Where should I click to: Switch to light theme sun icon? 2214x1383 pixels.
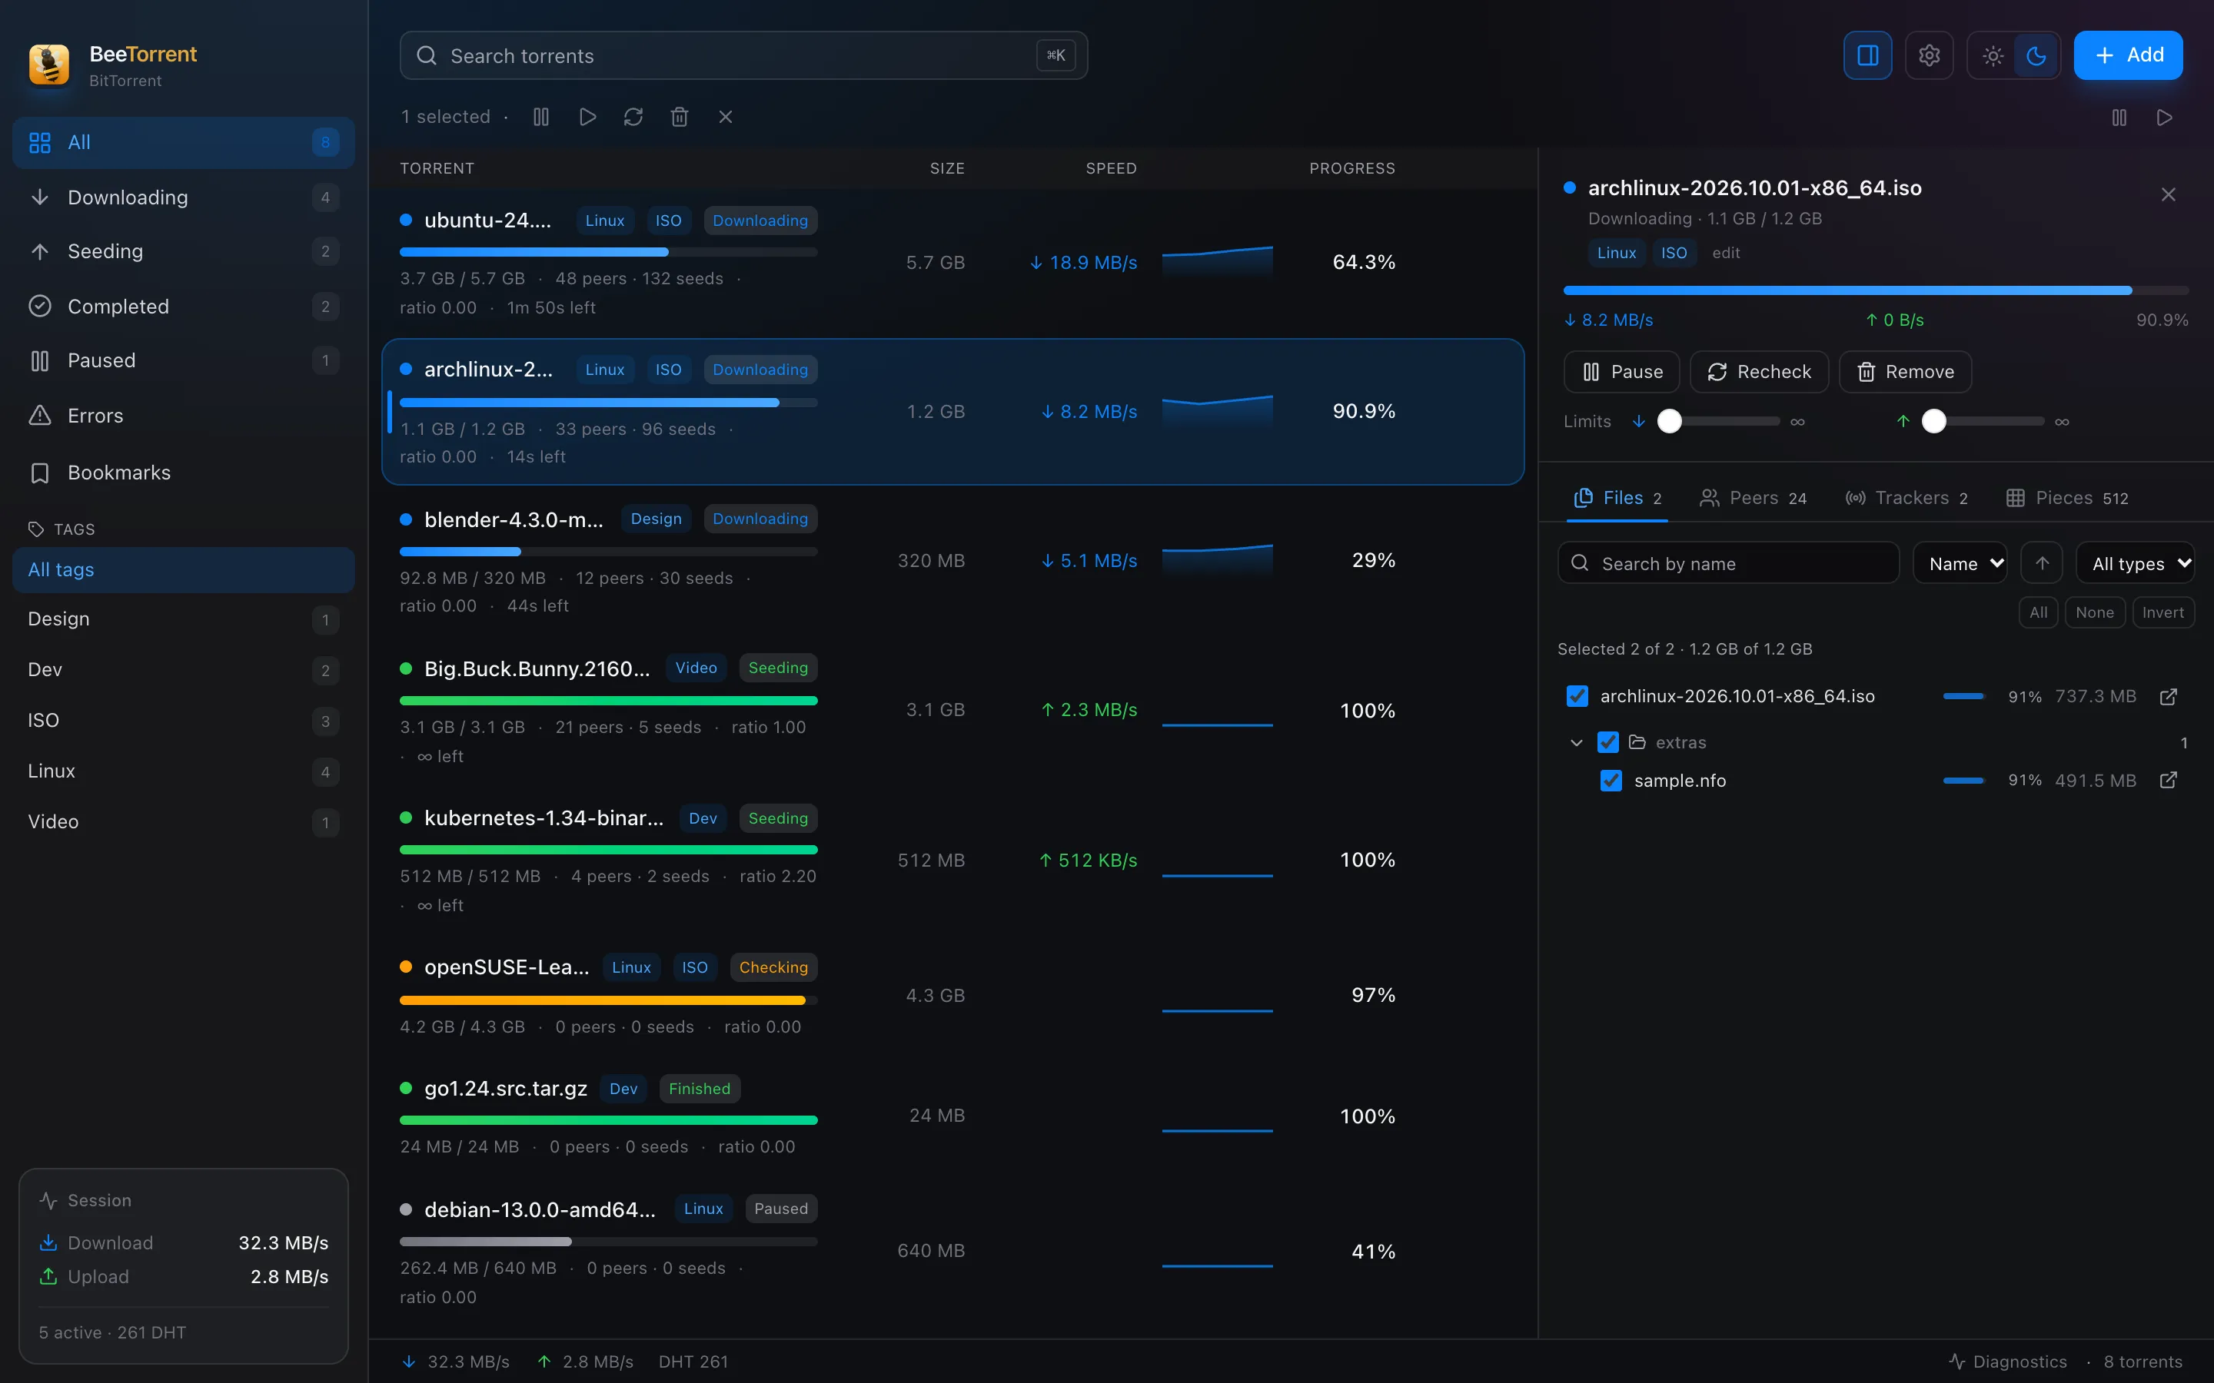(1993, 56)
